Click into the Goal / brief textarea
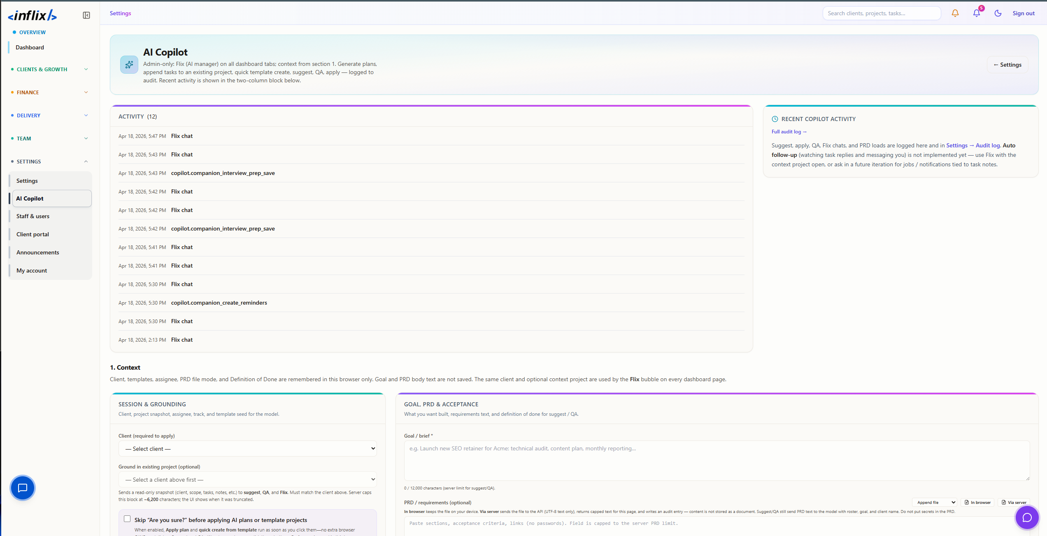This screenshot has width=1047, height=536. [x=717, y=461]
